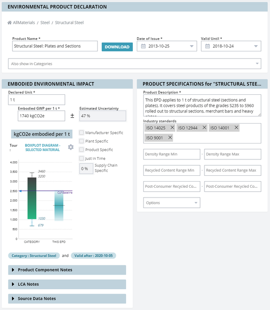Expand the Source Data Notes section

[67, 298]
